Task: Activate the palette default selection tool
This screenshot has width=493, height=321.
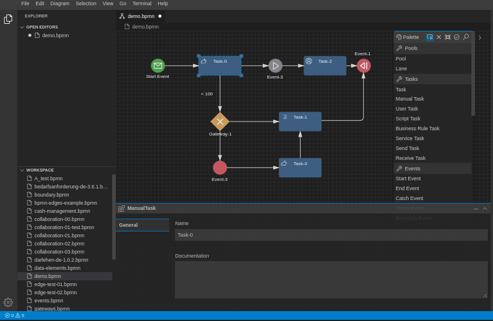Action: coord(430,37)
